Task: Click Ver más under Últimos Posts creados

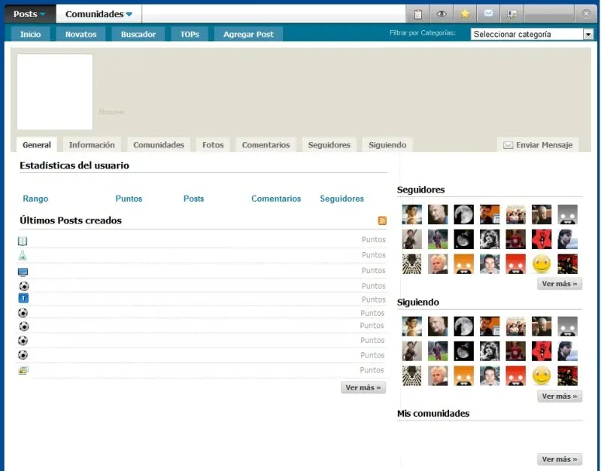Action: [x=363, y=387]
